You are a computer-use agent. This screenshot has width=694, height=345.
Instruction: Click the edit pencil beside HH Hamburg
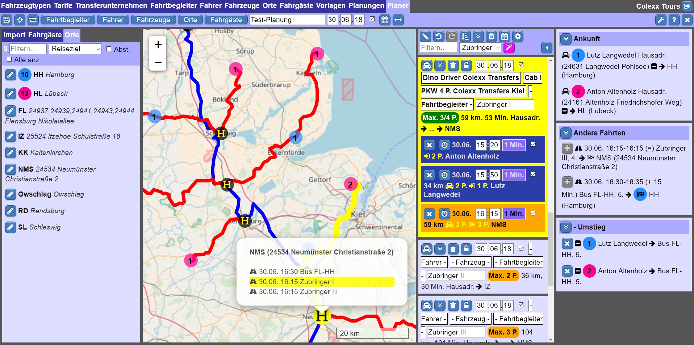pyautogui.click(x=11, y=75)
